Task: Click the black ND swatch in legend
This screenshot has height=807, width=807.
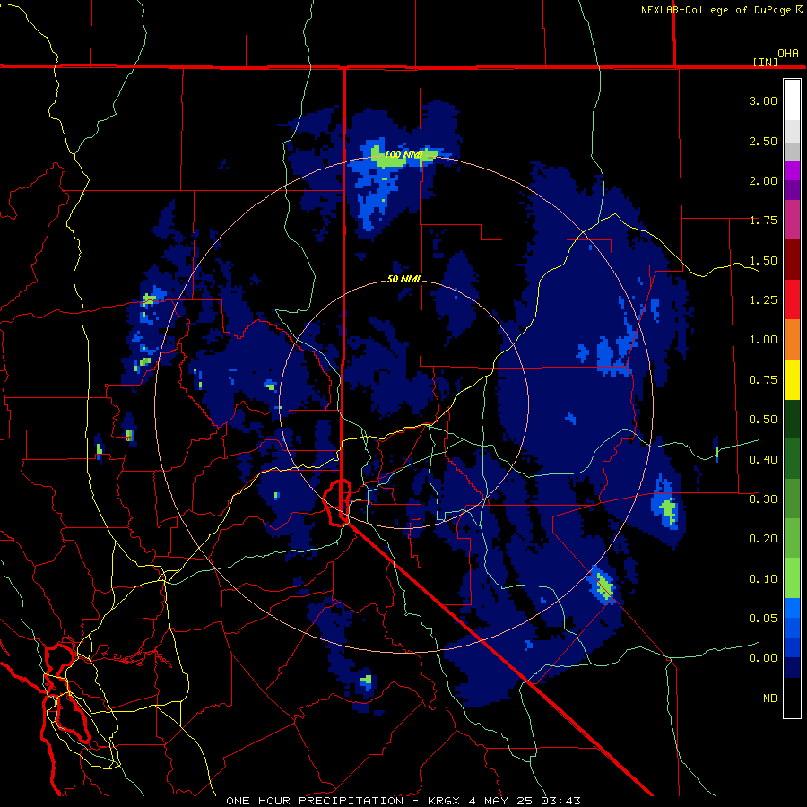Action: click(x=792, y=698)
